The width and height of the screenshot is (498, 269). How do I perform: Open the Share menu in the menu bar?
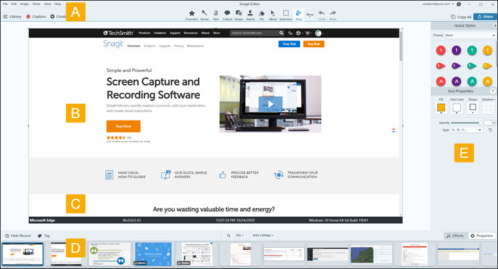pos(36,4)
